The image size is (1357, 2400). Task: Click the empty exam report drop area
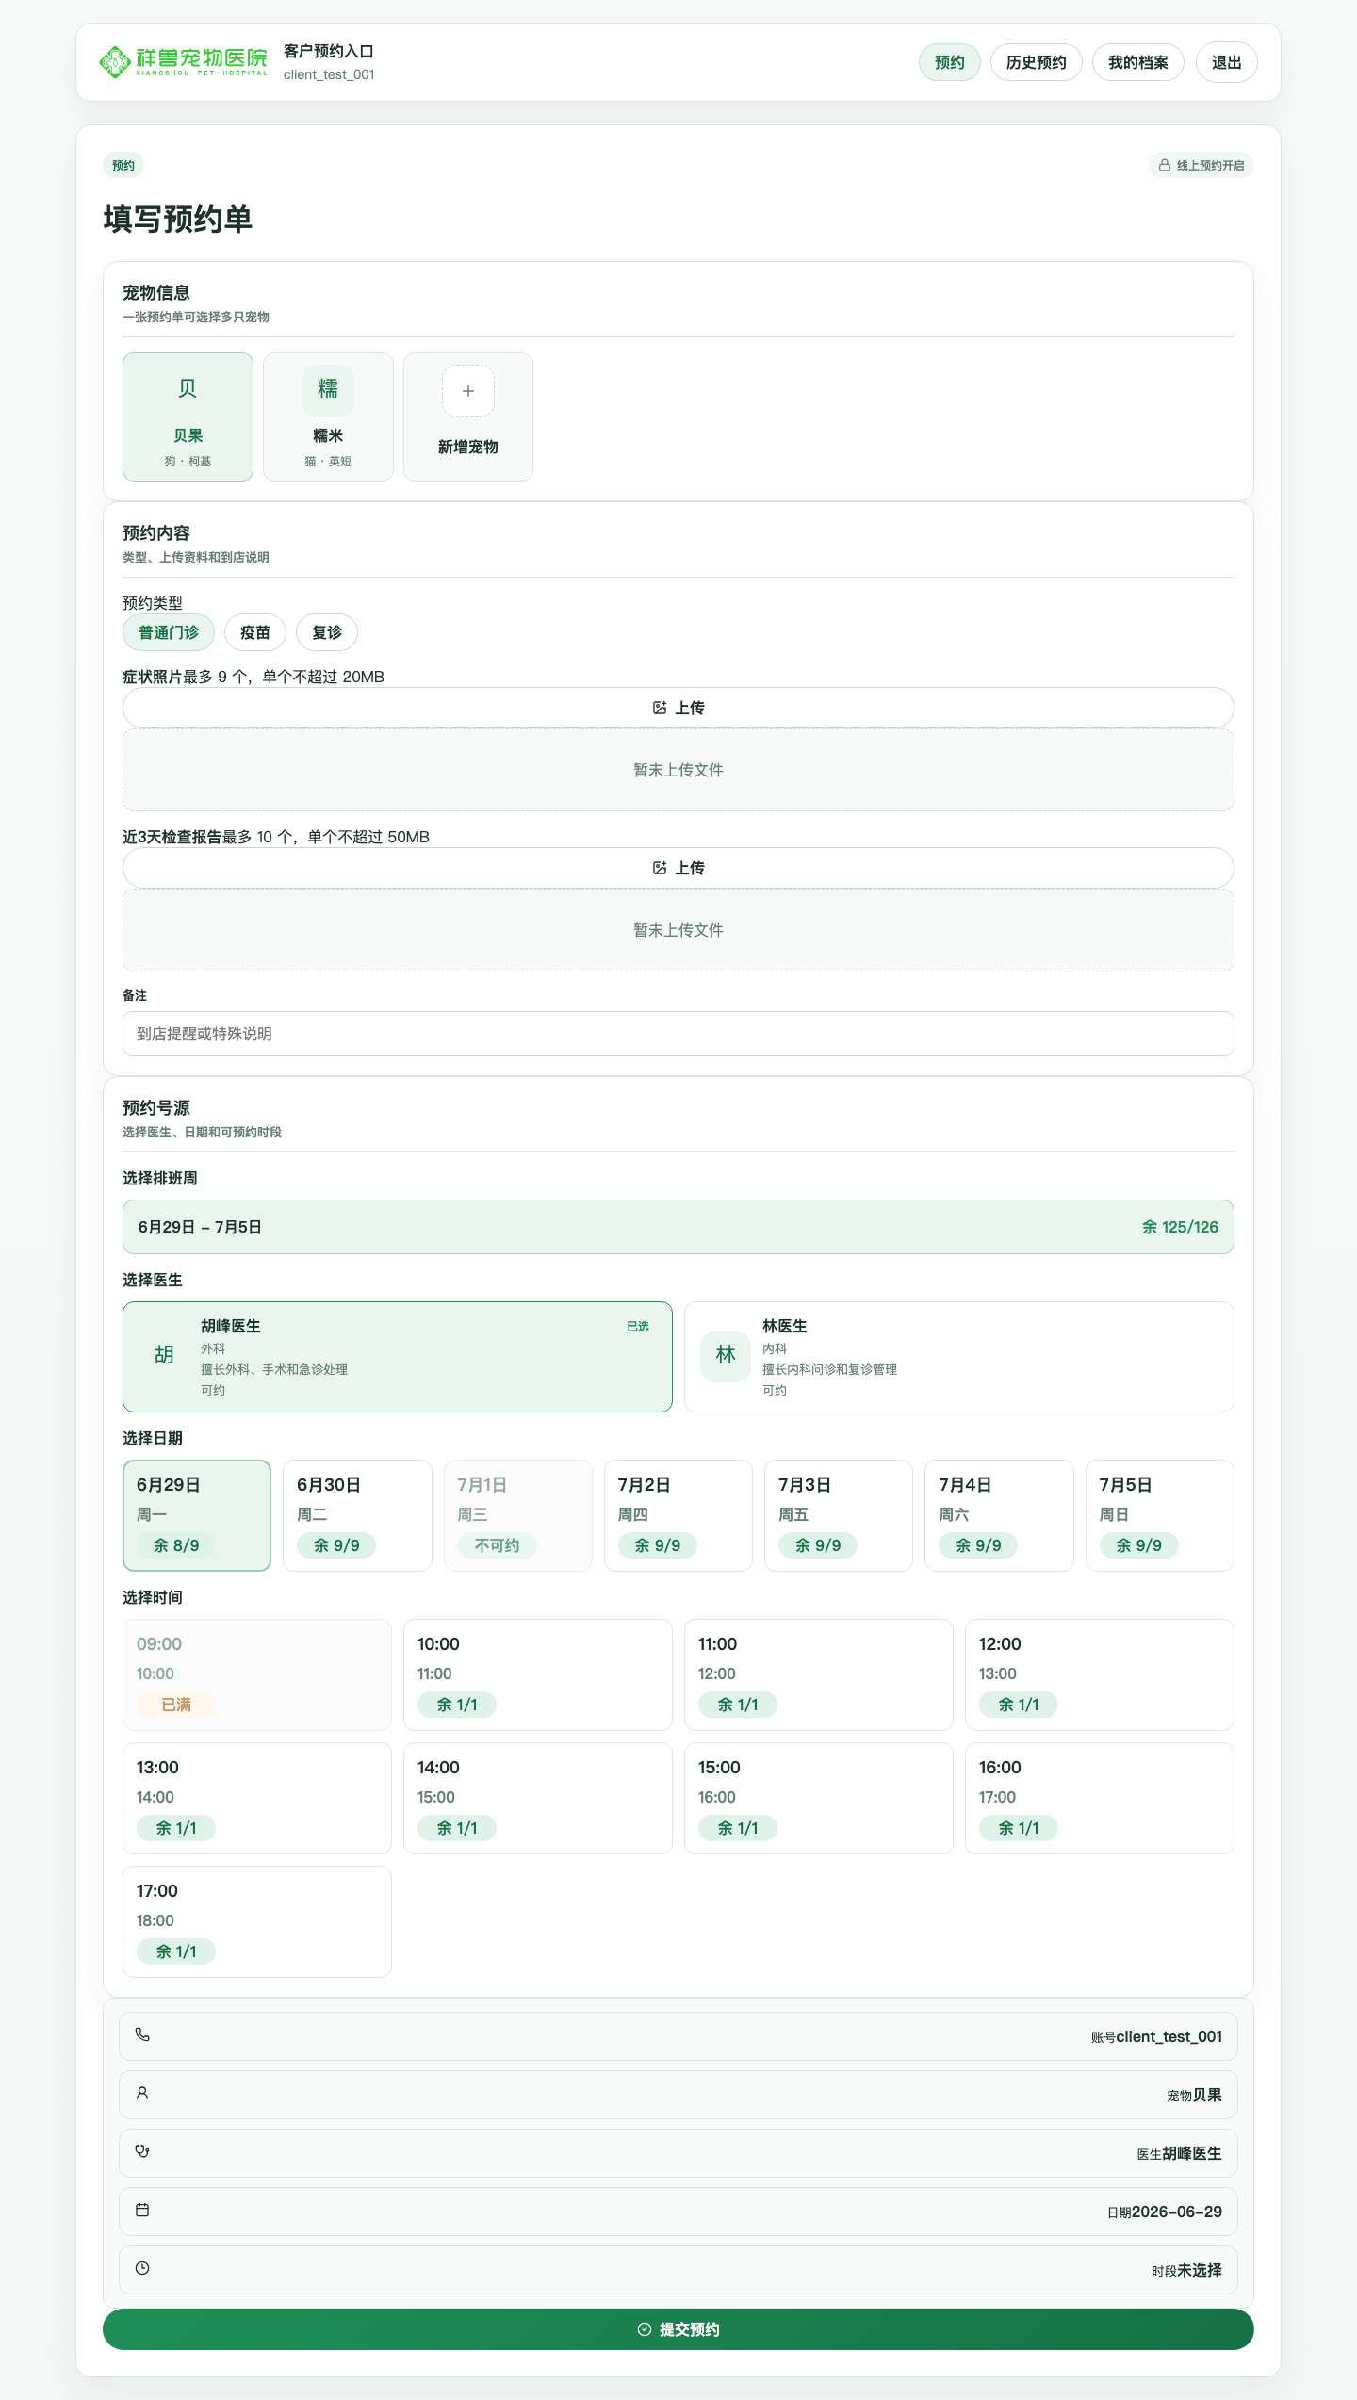coord(678,930)
